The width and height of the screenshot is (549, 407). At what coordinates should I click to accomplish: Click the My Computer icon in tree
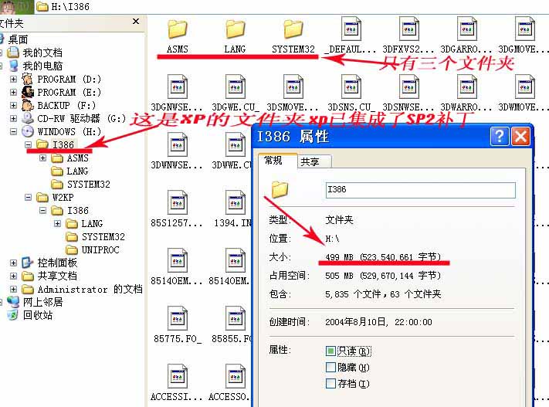click(13, 66)
